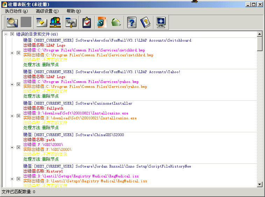Click the monitor with star icon
Image resolution: width=265 pixels, height=197 pixels.
(161, 22)
